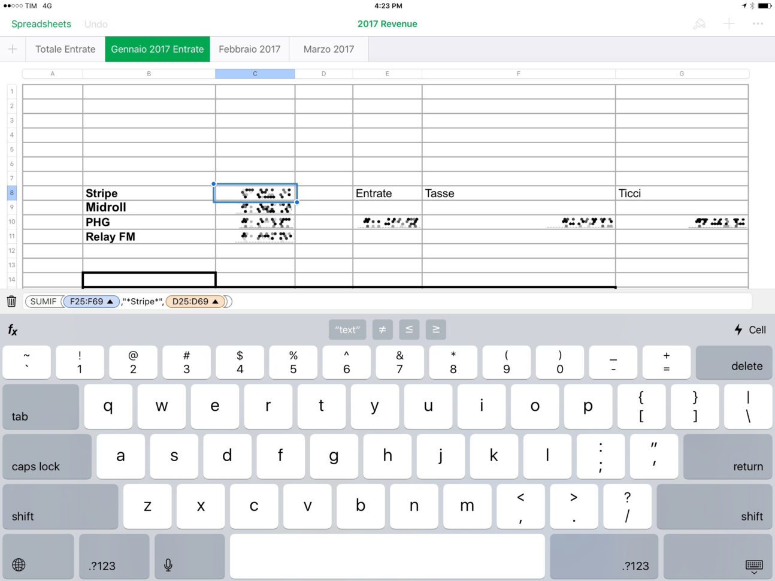Switch to the Febbraio 2017 sheet tab
Screen dimensions: 775x581
(249, 49)
